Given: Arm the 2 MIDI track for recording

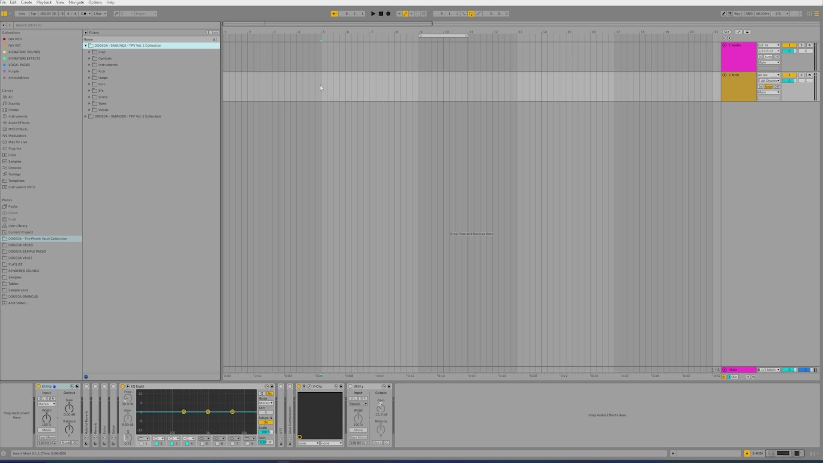Looking at the screenshot, I should pos(809,75).
